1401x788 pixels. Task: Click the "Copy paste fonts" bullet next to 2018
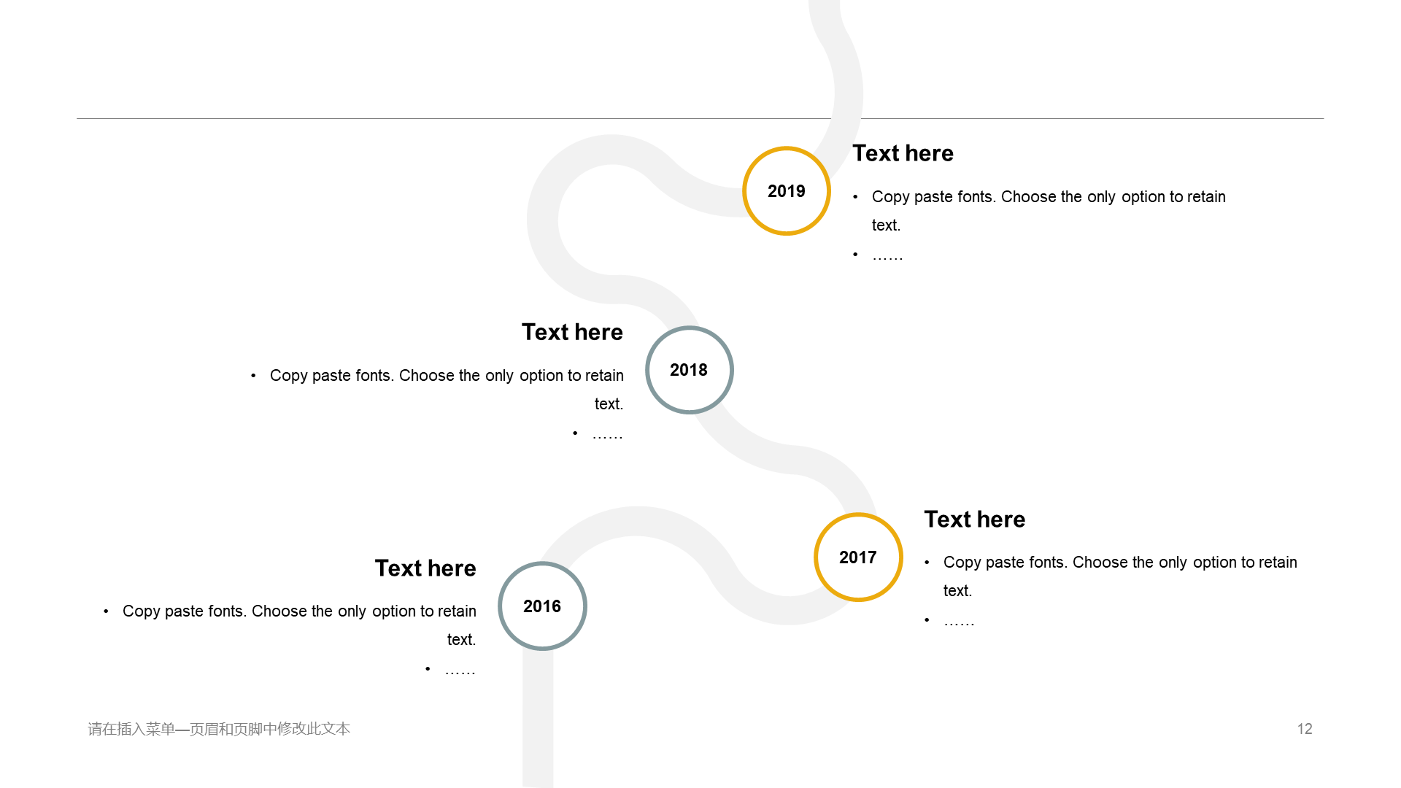[x=447, y=376]
